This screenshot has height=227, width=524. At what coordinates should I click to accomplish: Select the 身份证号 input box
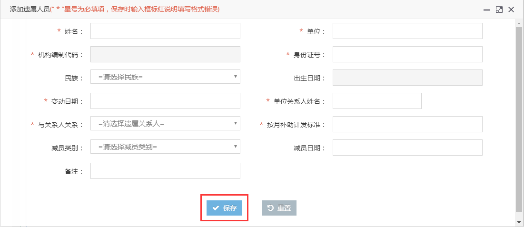[407, 54]
